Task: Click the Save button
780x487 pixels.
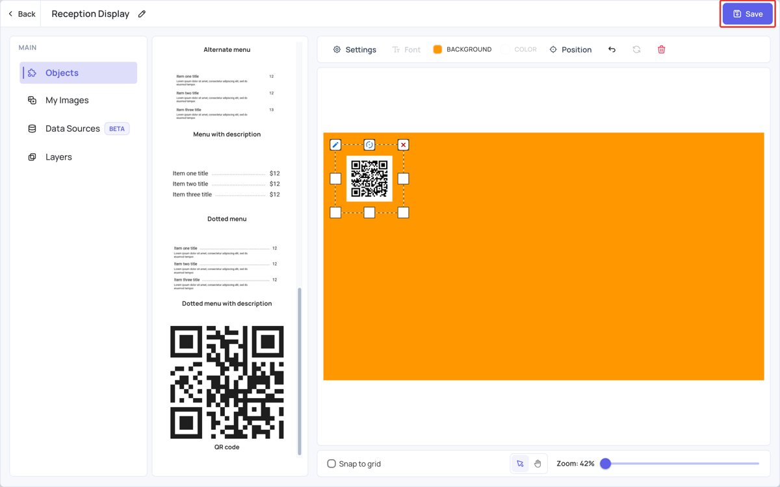Action: [x=747, y=14]
